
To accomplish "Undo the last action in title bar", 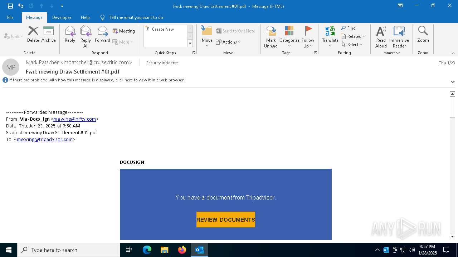I will 20,6.
